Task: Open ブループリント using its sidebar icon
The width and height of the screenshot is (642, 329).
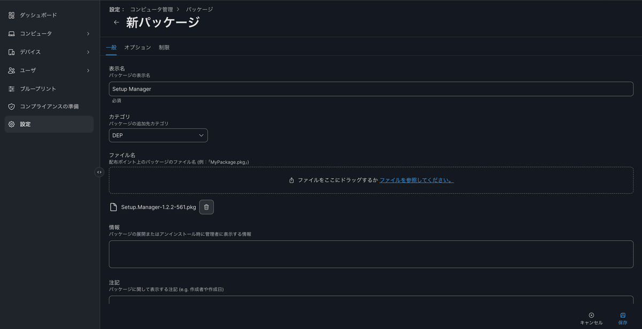Action: 11,88
